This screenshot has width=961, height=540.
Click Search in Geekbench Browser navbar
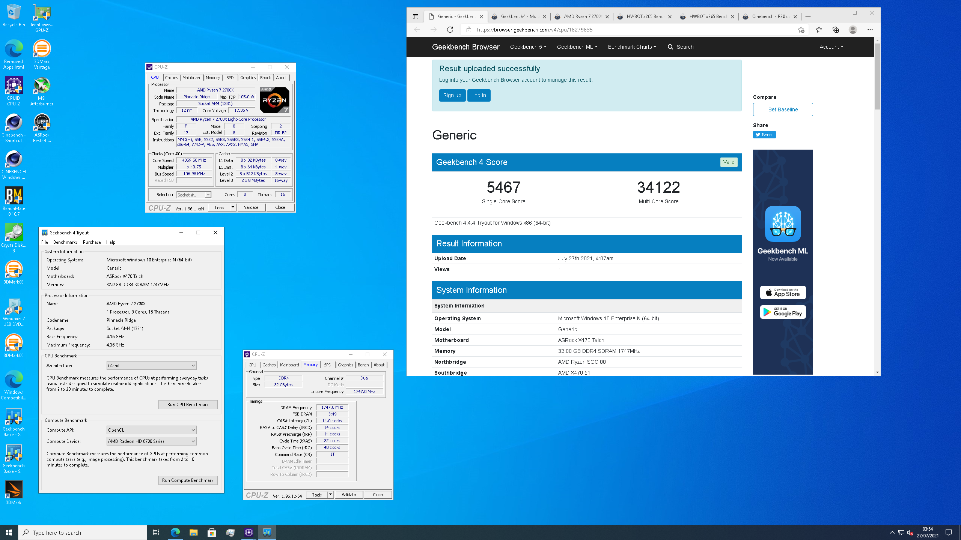coord(681,47)
